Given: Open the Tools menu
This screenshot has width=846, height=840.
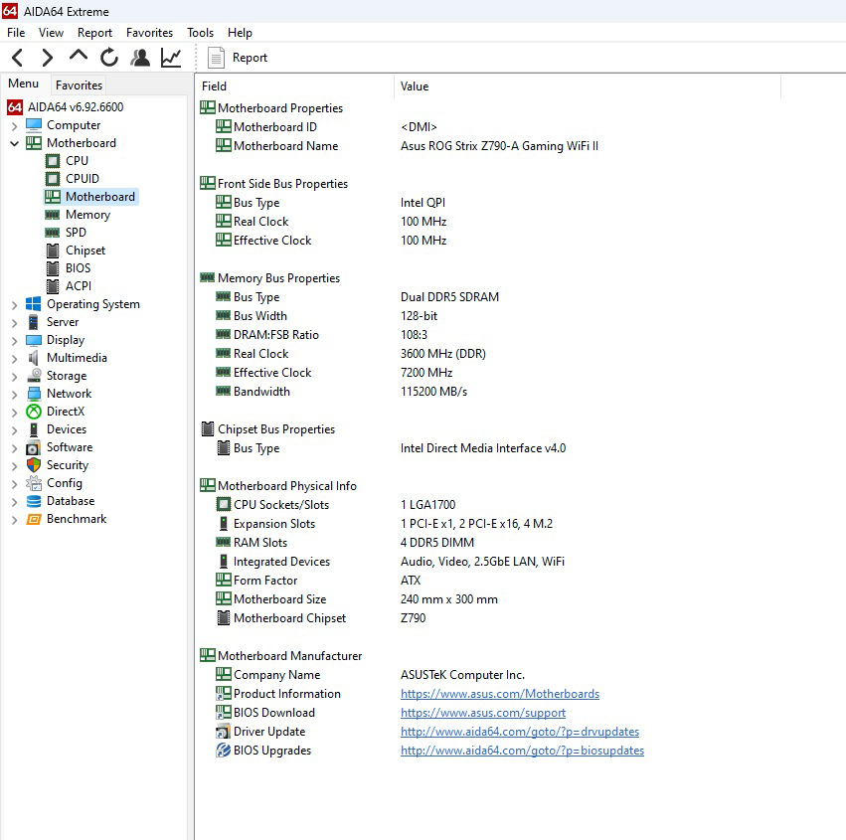Looking at the screenshot, I should click(x=200, y=33).
